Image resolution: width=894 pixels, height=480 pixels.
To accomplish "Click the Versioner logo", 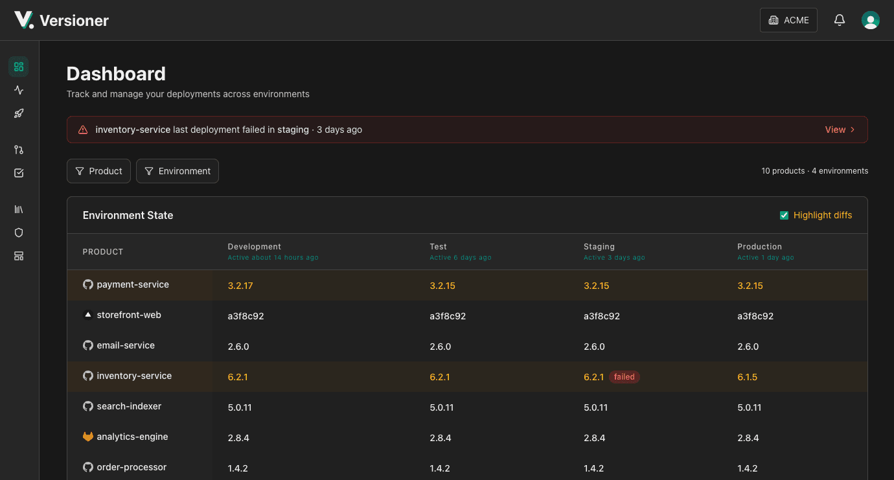I will 24,20.
